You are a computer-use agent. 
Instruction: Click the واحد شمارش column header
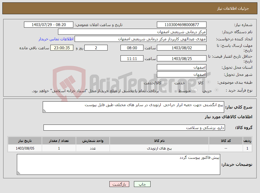click(x=93, y=141)
